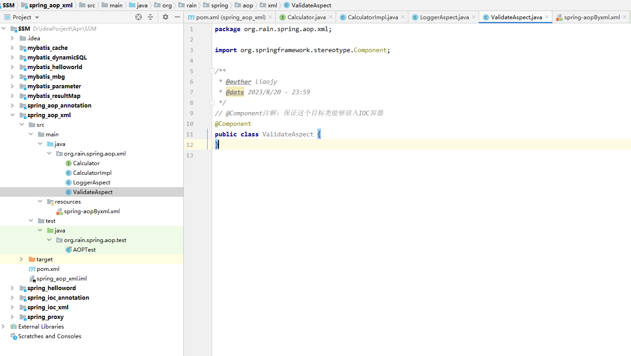Expand the mybatis_resultMap module
Viewport: 631px width, 356px height.
pyautogui.click(x=12, y=96)
